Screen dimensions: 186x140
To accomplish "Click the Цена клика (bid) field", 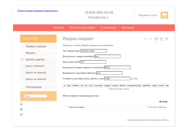I will (93, 62).
